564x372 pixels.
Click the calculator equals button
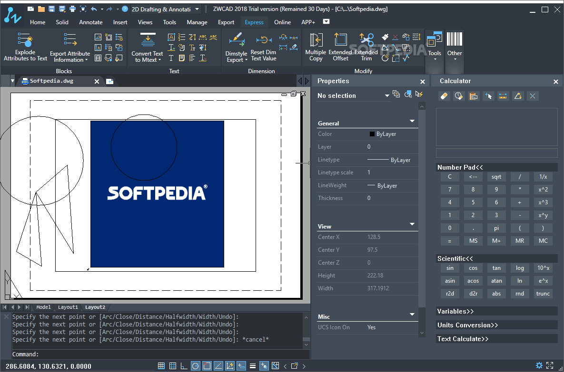pyautogui.click(x=450, y=240)
